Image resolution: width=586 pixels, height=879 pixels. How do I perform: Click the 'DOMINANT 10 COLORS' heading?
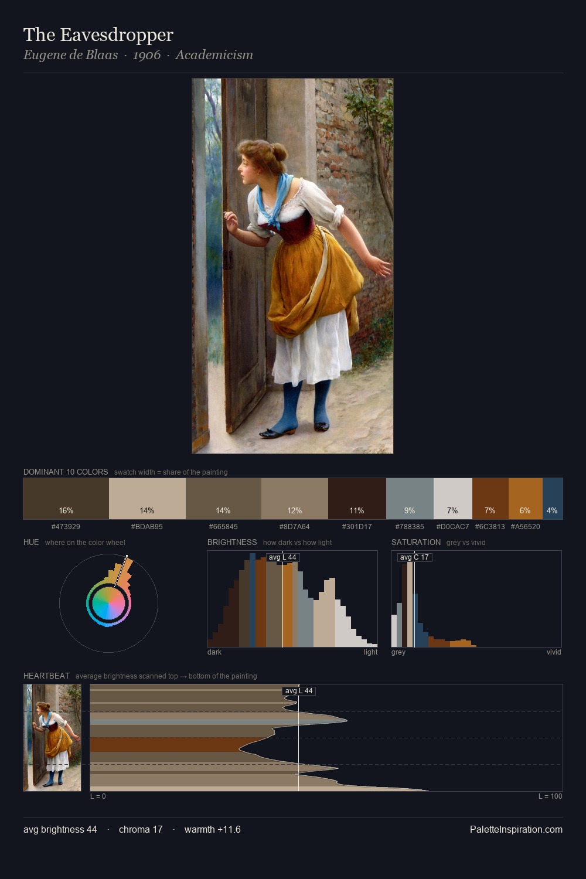(x=66, y=472)
